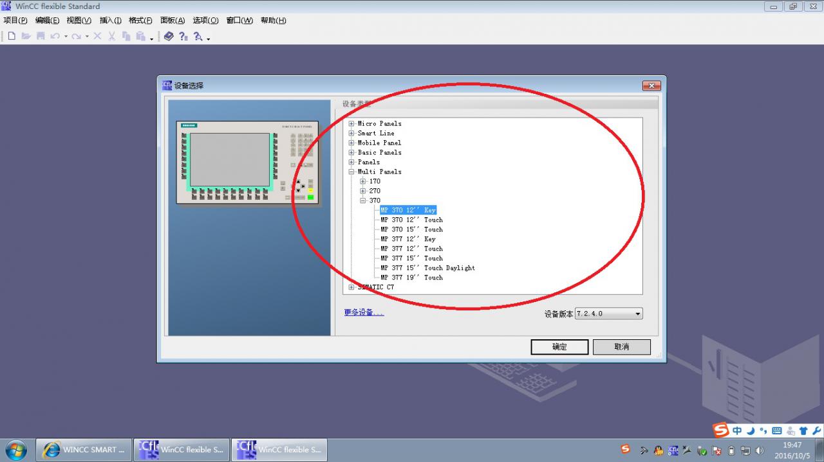824x462 pixels.
Task: Click the New project toolbar icon
Action: click(x=12, y=36)
